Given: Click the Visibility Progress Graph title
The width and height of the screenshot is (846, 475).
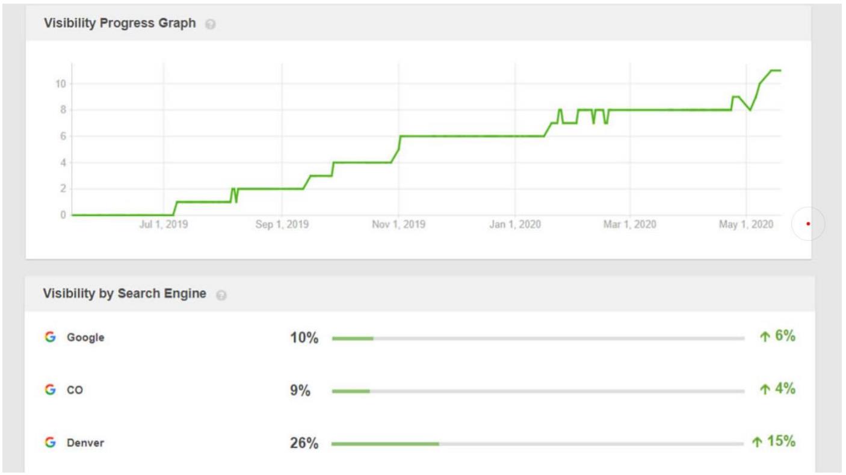Looking at the screenshot, I should (120, 23).
